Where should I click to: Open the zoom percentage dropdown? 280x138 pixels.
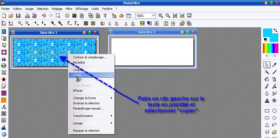point(154,16)
